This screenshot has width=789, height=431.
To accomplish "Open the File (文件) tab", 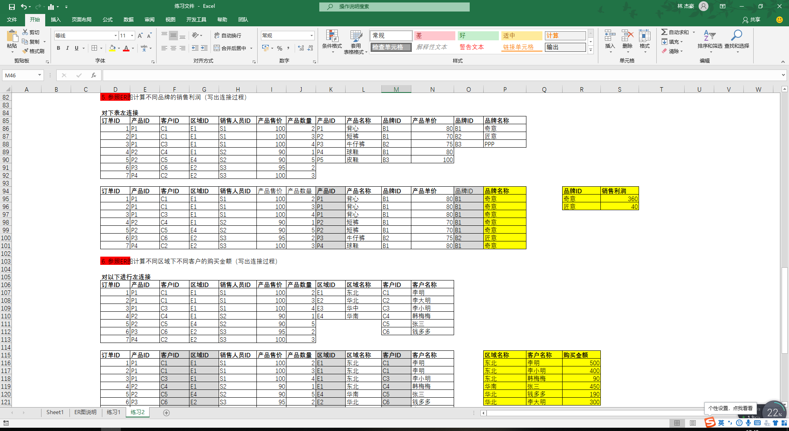I will coord(12,20).
